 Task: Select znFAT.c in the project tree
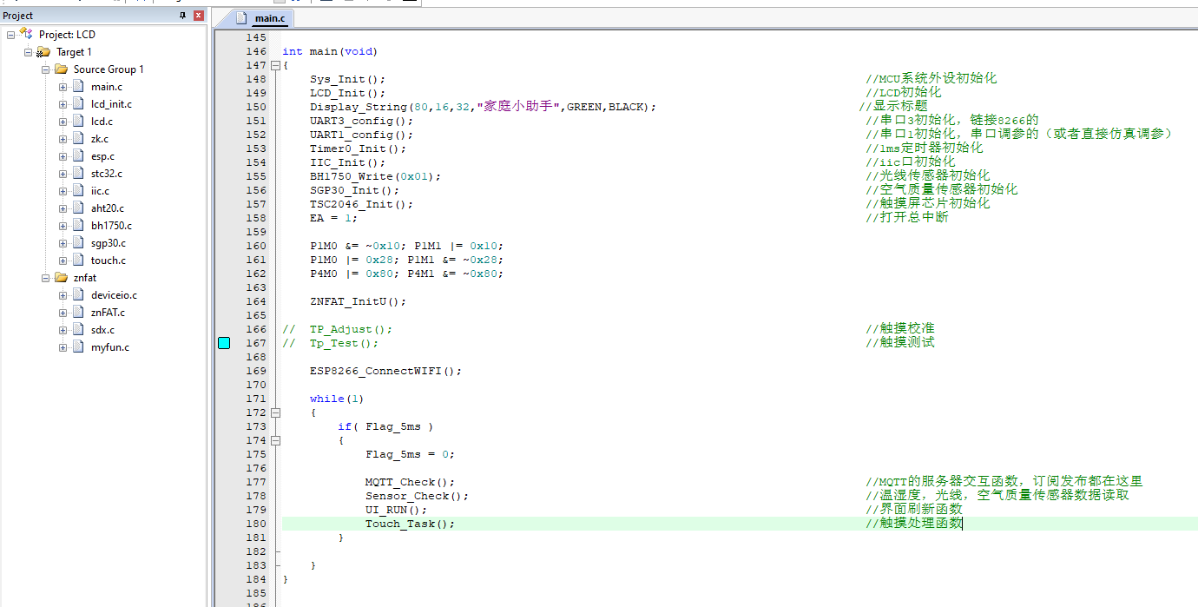coord(108,312)
